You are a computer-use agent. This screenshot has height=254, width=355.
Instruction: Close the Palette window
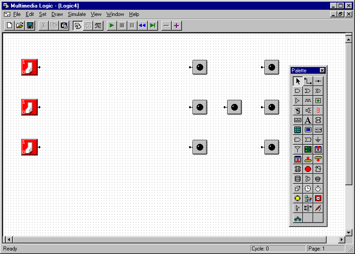pyautogui.click(x=322, y=71)
